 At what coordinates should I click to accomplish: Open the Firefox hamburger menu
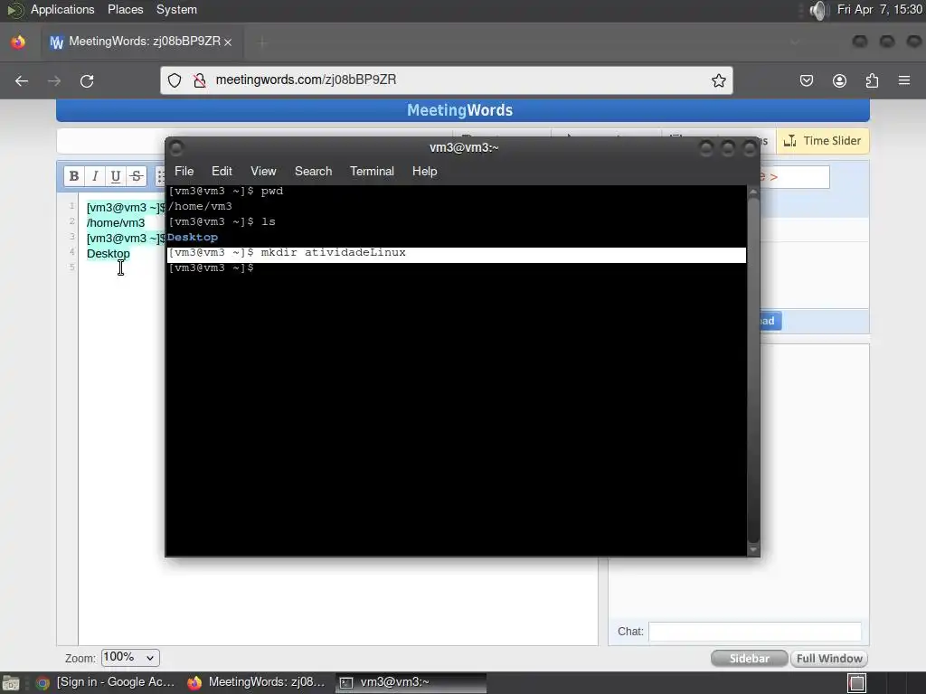point(904,80)
